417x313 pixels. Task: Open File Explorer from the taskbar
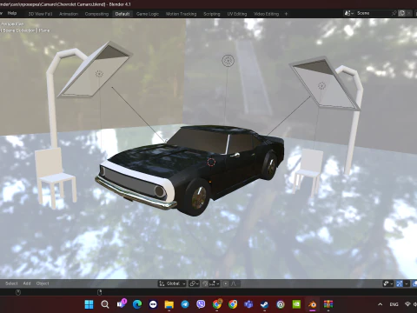169,304
